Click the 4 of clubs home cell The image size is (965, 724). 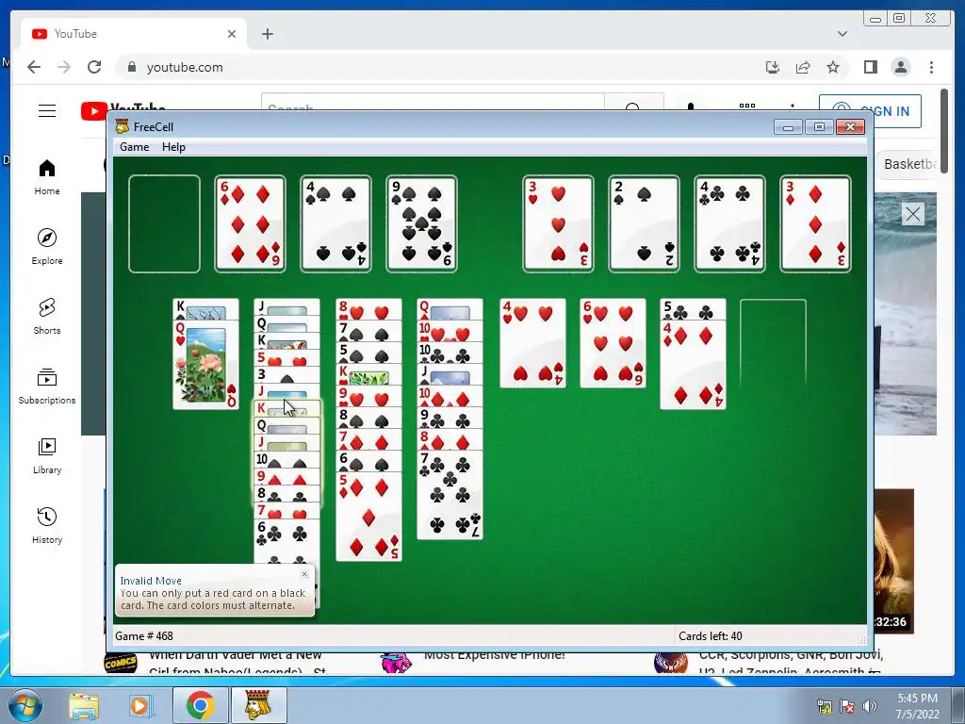(729, 223)
